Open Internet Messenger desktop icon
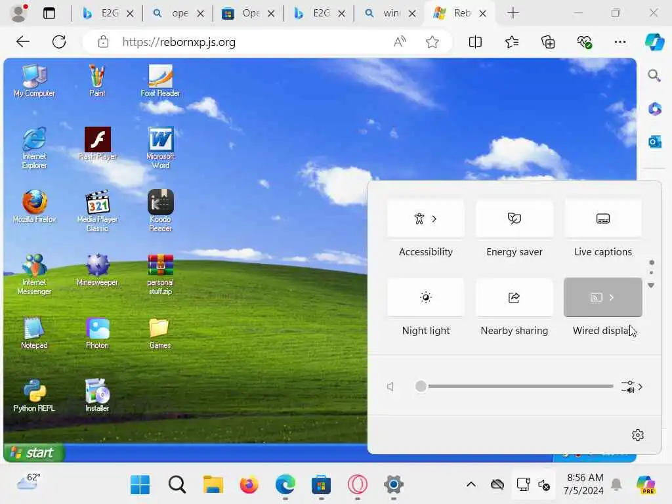672x504 pixels. [x=34, y=274]
